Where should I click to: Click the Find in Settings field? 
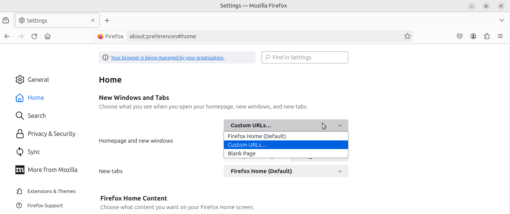(305, 57)
